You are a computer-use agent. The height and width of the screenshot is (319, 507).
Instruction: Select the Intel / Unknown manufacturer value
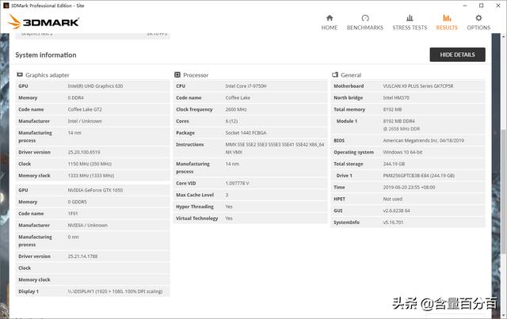pyautogui.click(x=85, y=121)
